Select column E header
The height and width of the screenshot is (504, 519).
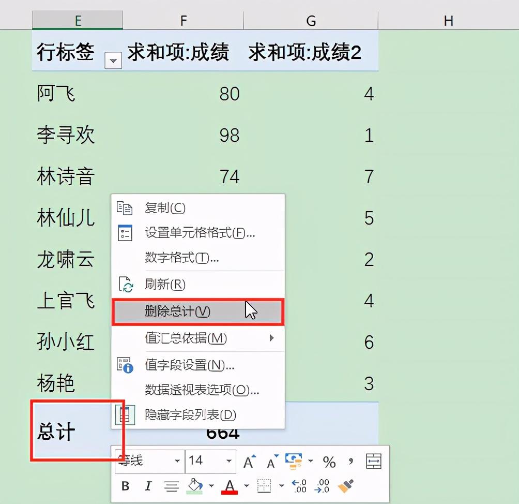click(78, 21)
